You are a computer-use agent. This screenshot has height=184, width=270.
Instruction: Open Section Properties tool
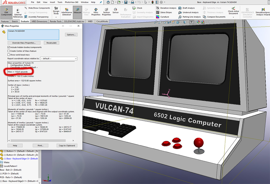click(107, 12)
